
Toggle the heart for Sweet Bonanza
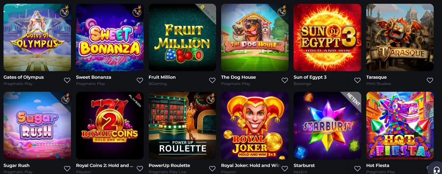point(140,80)
